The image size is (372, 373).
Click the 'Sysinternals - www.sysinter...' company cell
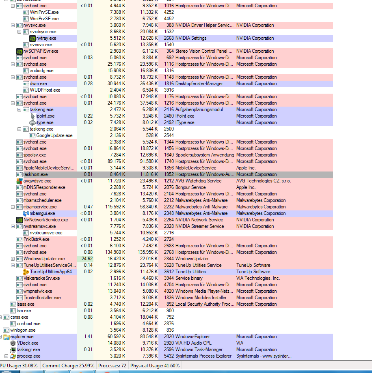pyautogui.click(x=264, y=356)
